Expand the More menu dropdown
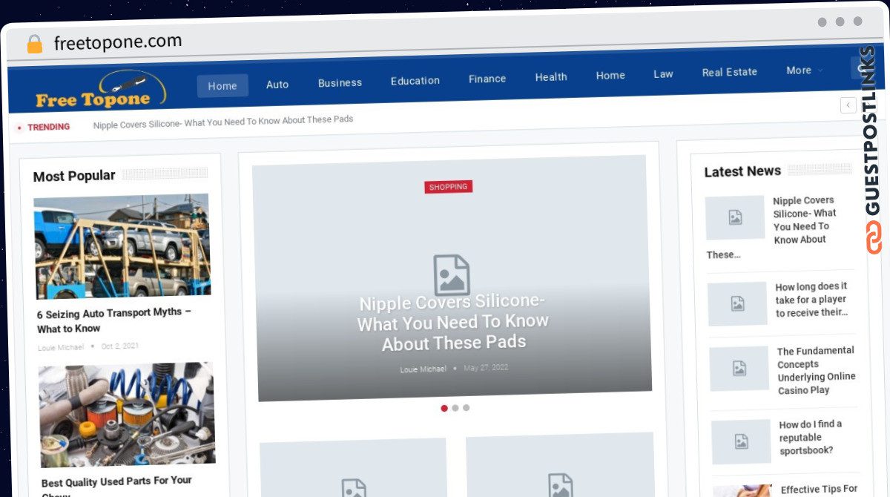The image size is (890, 497). (x=805, y=70)
